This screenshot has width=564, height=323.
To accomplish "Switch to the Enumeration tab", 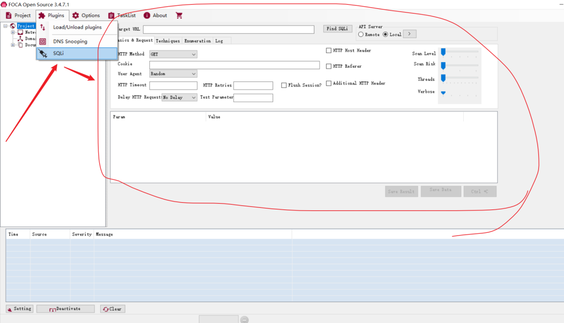I will [x=197, y=41].
